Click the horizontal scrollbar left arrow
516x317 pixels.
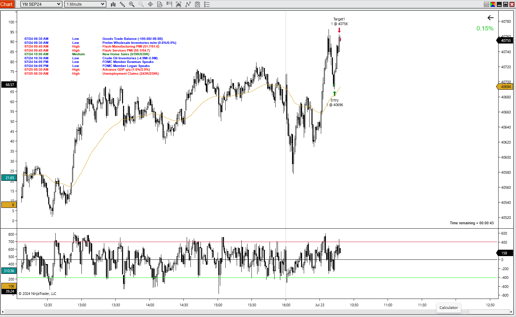(3, 312)
